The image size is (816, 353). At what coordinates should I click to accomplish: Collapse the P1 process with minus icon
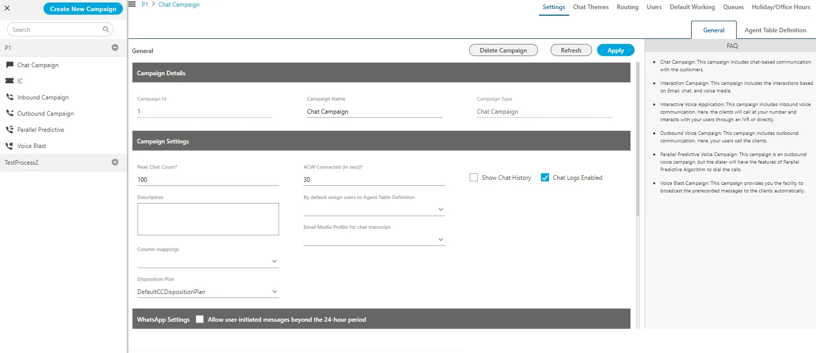click(x=115, y=47)
